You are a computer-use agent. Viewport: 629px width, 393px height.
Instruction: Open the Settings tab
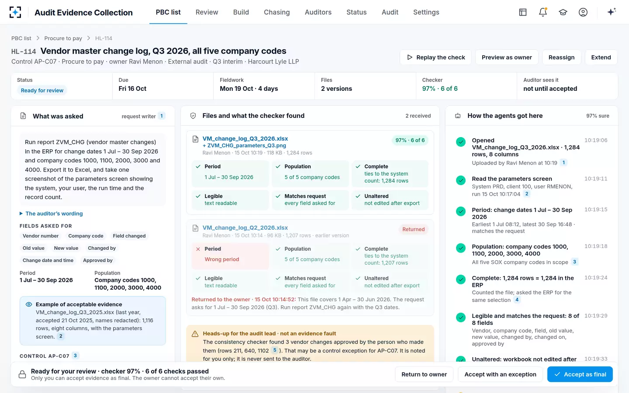pos(426,12)
